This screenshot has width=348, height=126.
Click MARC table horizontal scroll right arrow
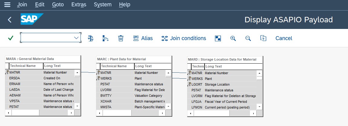(x=162, y=113)
